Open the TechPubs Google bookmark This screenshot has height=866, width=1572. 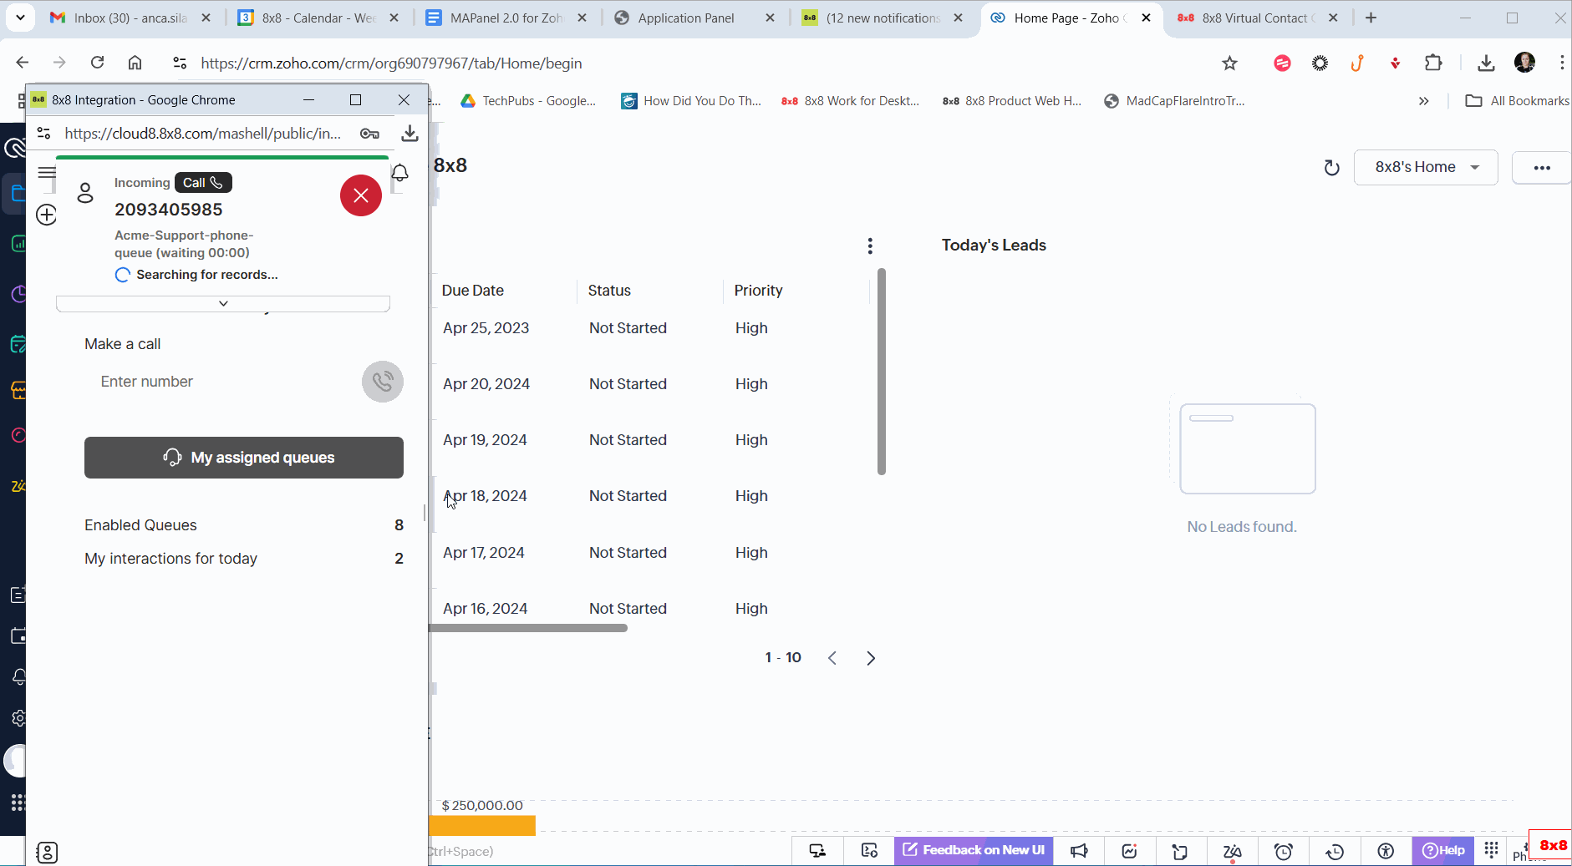[x=528, y=101]
